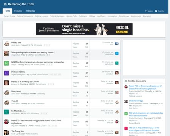Open Healthcare in sub-navigation
This screenshot has width=170, height=136.
101,16
